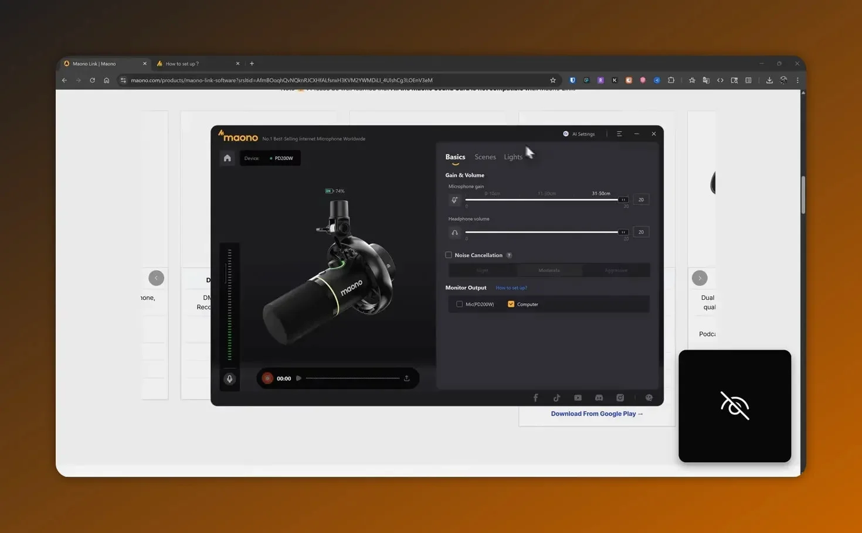This screenshot has width=862, height=533.
Task: Open Maono's Facebook page icon
Action: point(535,398)
